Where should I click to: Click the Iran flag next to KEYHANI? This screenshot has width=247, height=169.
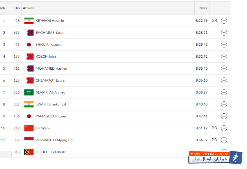(29, 21)
